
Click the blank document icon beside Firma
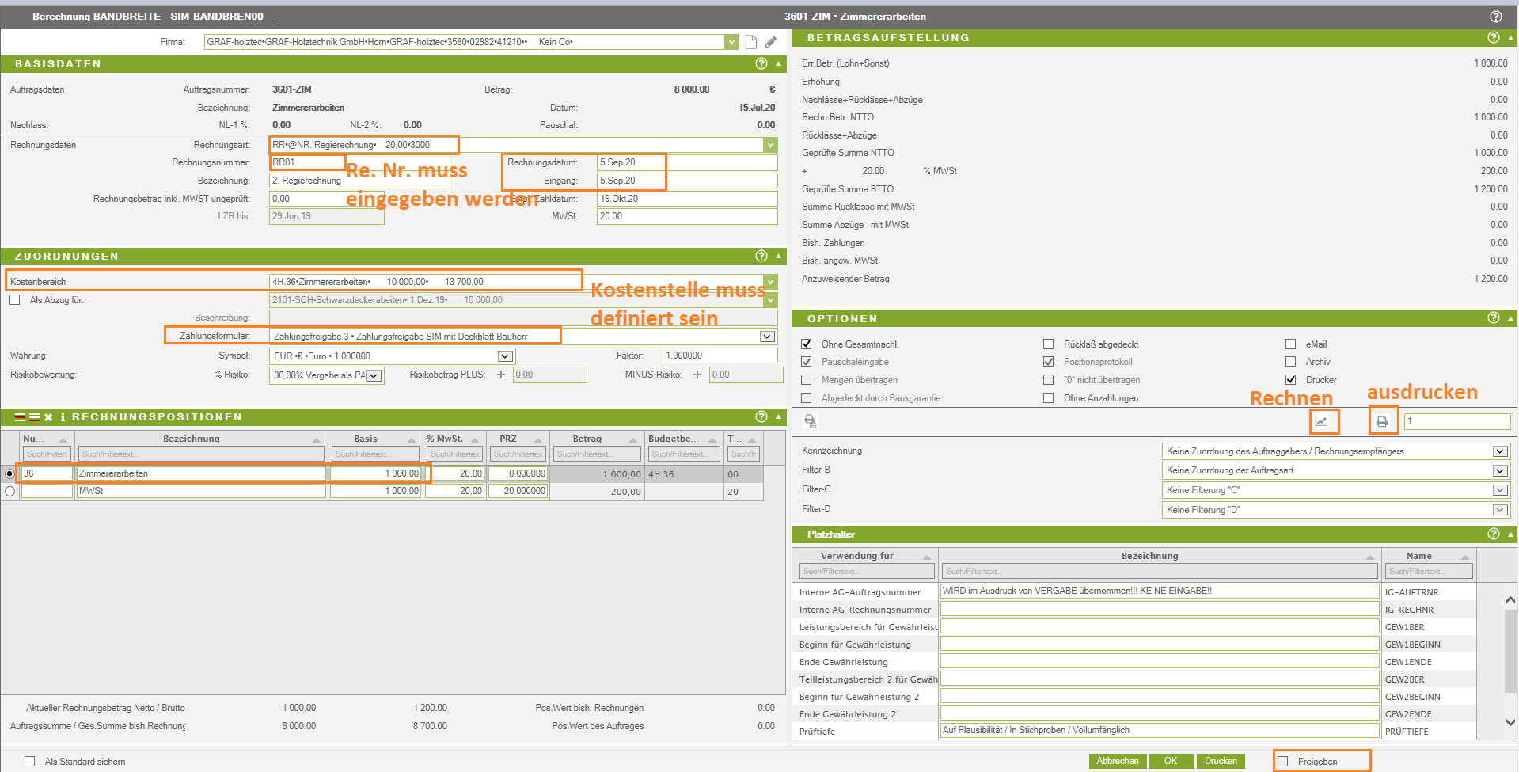pyautogui.click(x=751, y=42)
